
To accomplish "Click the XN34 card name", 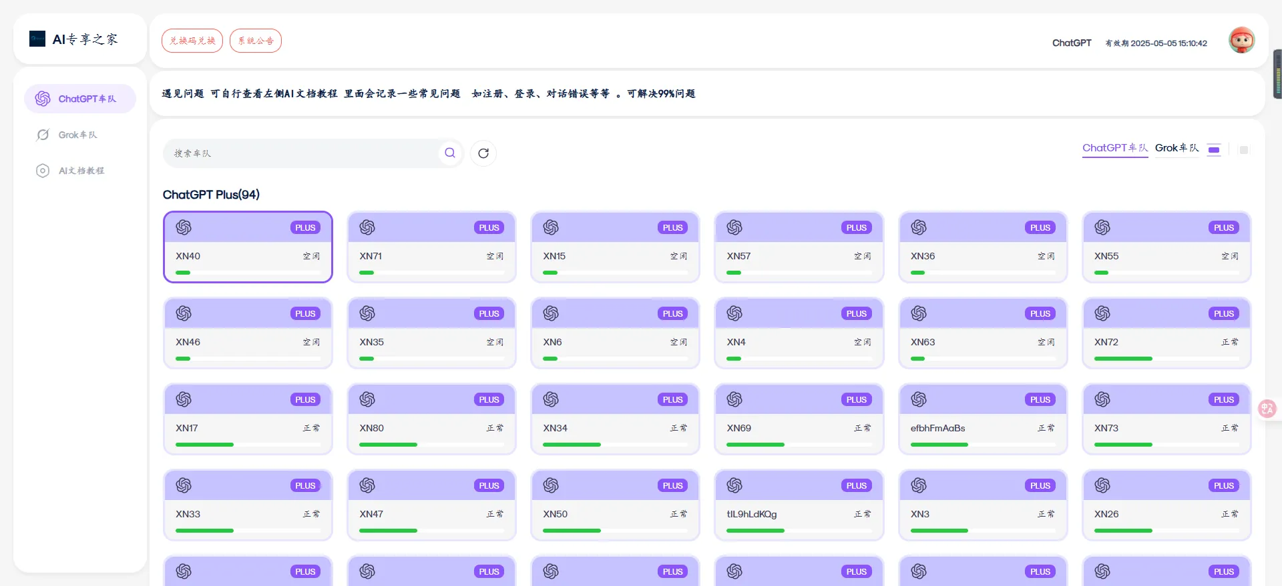I will 555,428.
